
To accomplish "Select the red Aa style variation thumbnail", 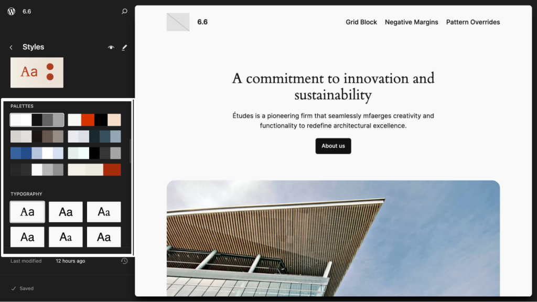I will [x=37, y=72].
